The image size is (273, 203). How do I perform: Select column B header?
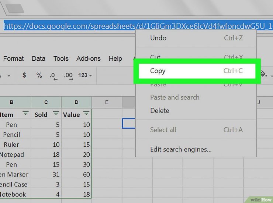(15, 102)
